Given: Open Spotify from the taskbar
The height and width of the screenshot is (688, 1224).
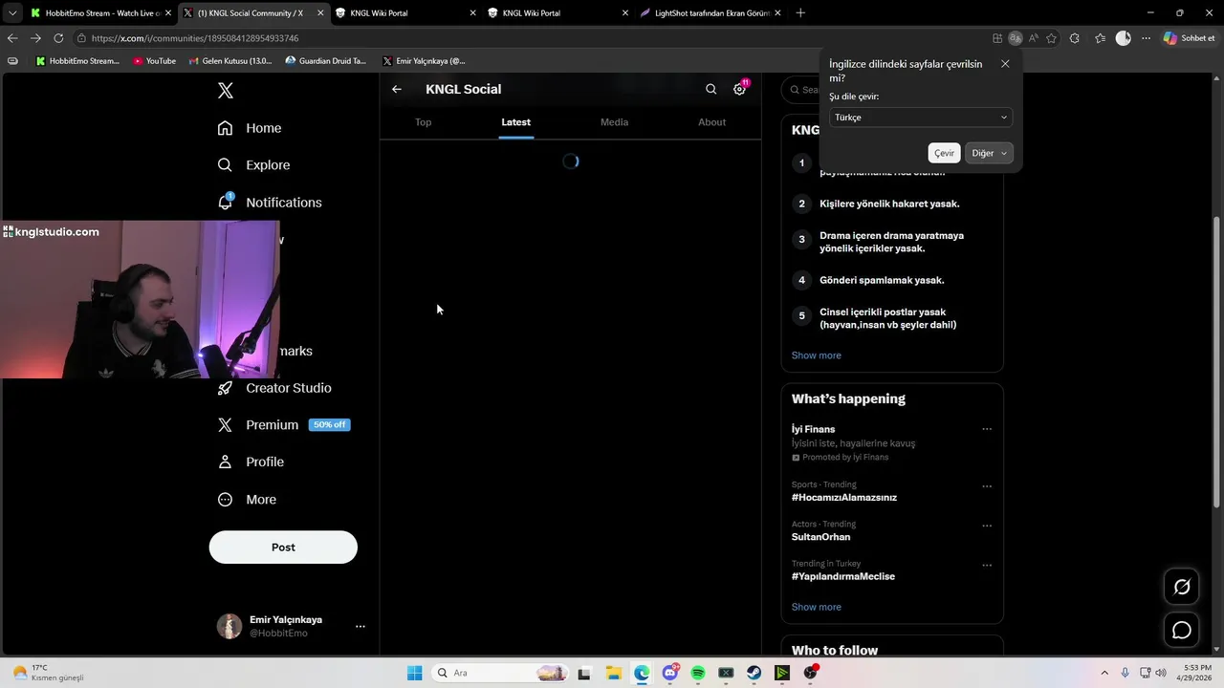Looking at the screenshot, I should [x=698, y=673].
